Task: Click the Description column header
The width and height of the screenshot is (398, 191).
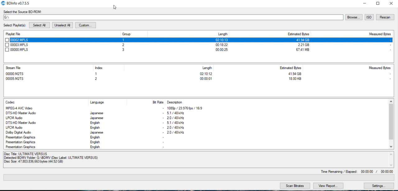Action: click(277, 102)
